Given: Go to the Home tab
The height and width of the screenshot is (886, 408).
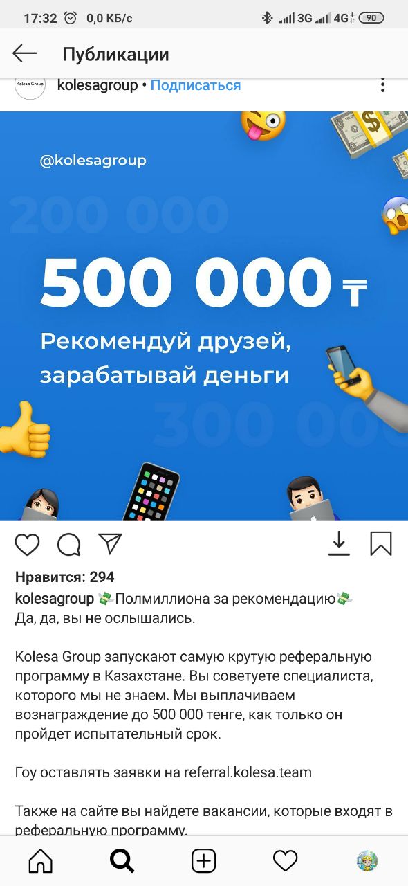Looking at the screenshot, I should 40,860.
